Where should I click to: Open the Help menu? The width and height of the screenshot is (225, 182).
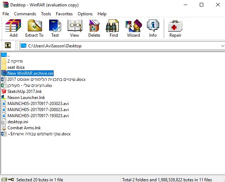coord(102,14)
